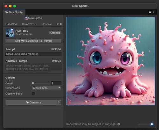Screen dimensions: 159x130
Task: Click the Prompt text field
Action: [33, 54]
